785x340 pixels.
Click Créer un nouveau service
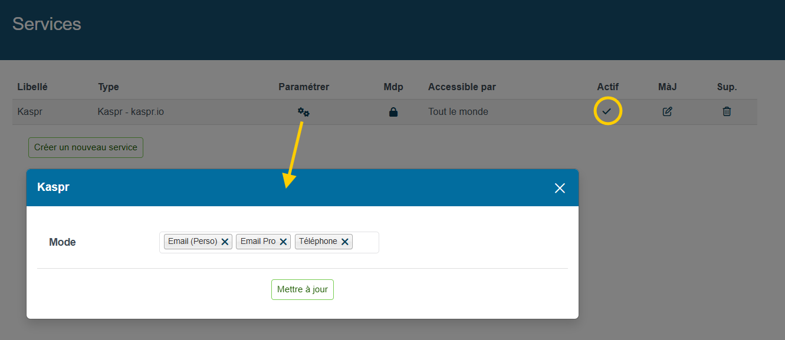click(86, 147)
